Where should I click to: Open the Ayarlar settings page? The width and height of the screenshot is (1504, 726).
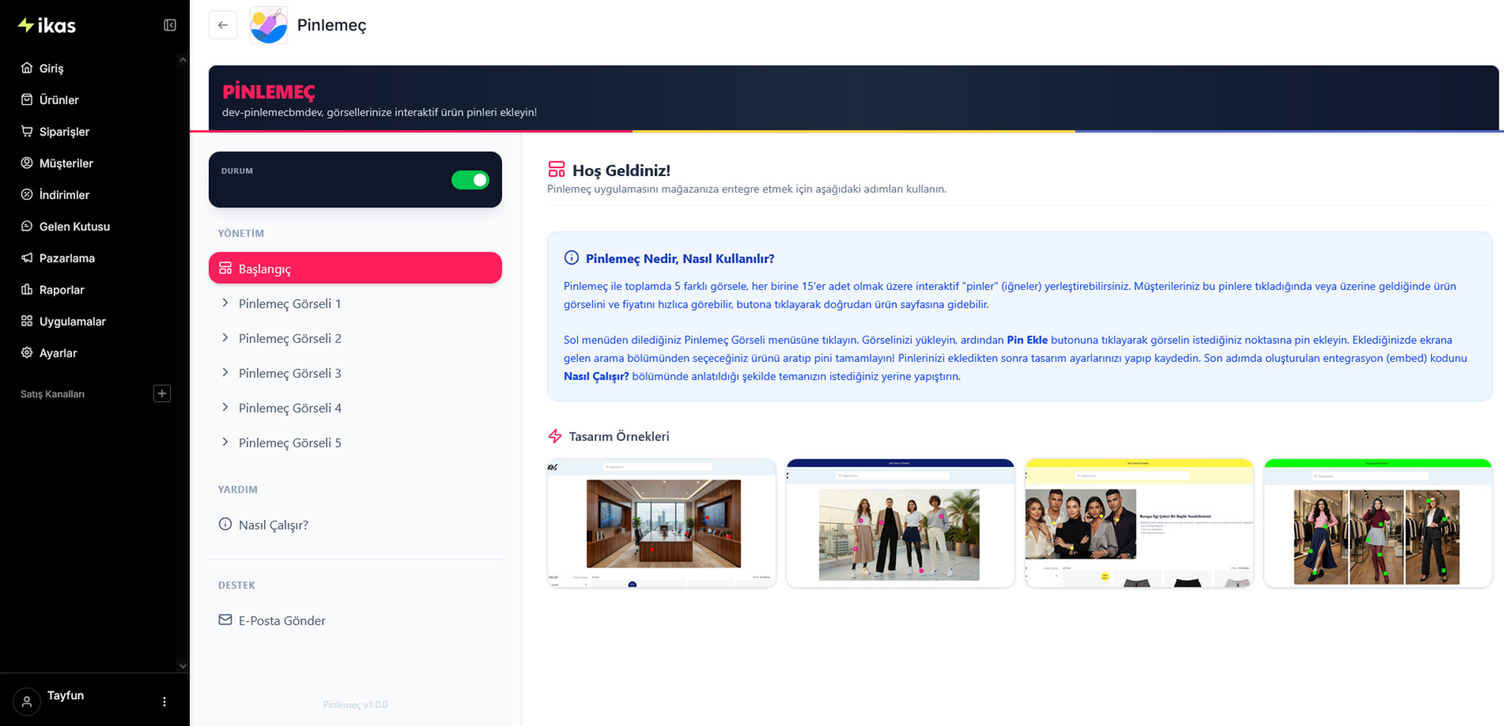(58, 353)
